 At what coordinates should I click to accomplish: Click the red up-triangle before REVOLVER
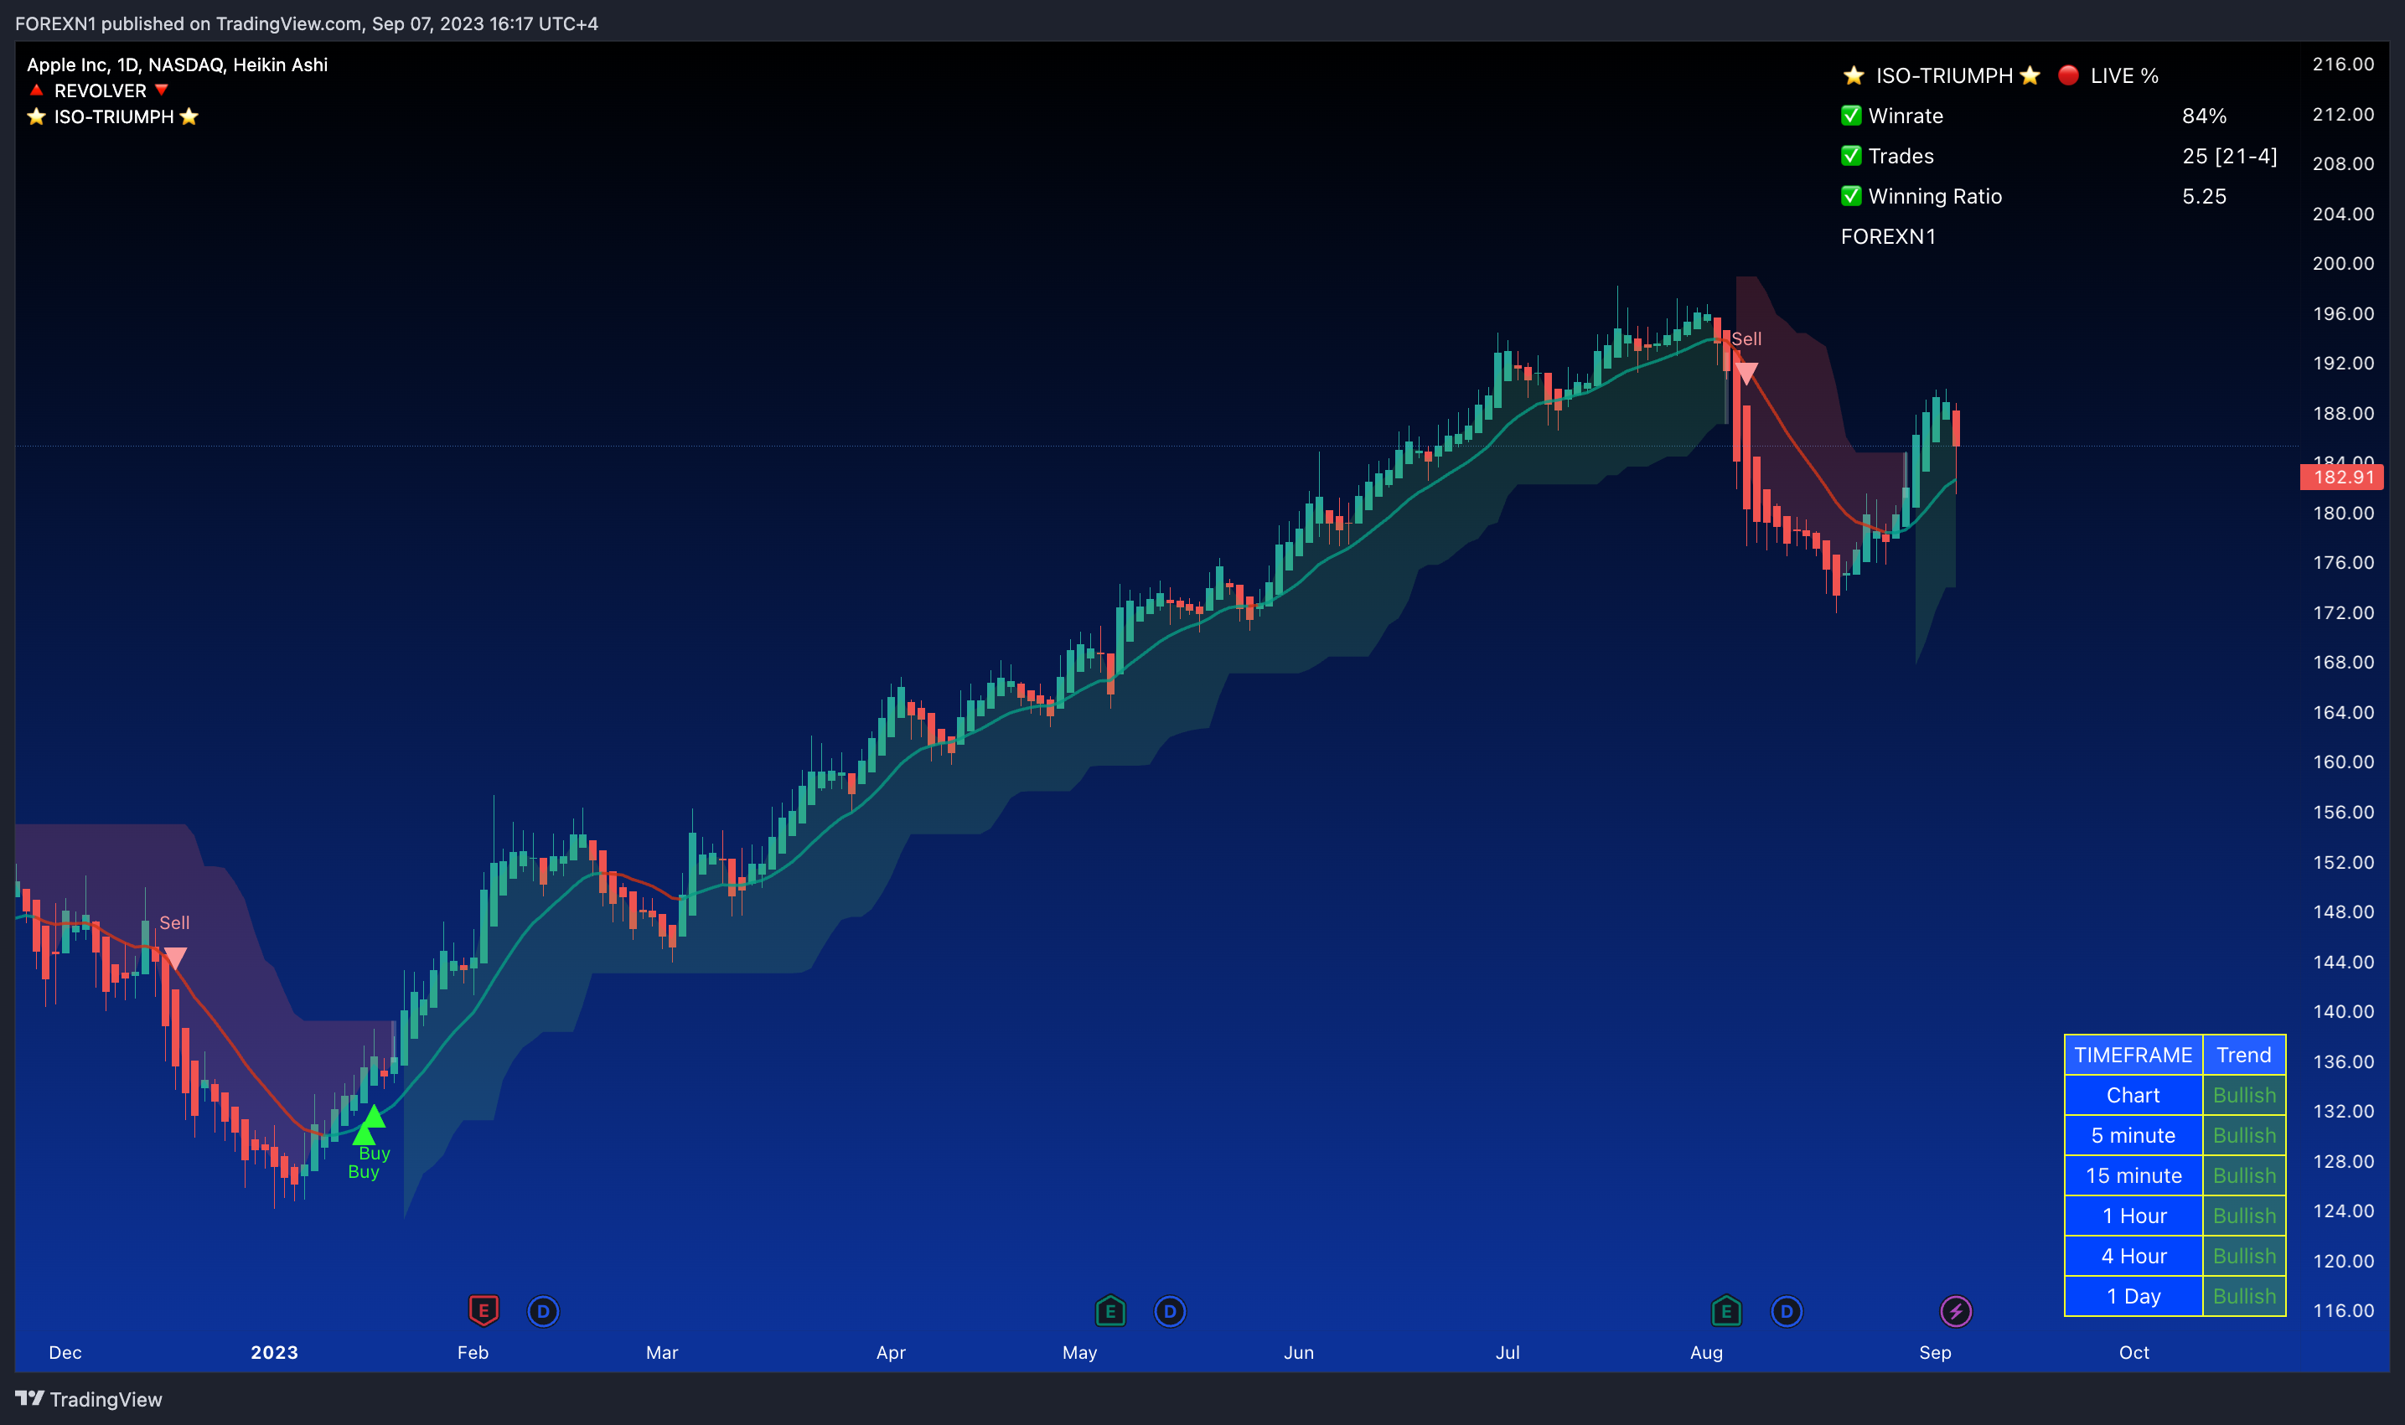click(x=37, y=90)
